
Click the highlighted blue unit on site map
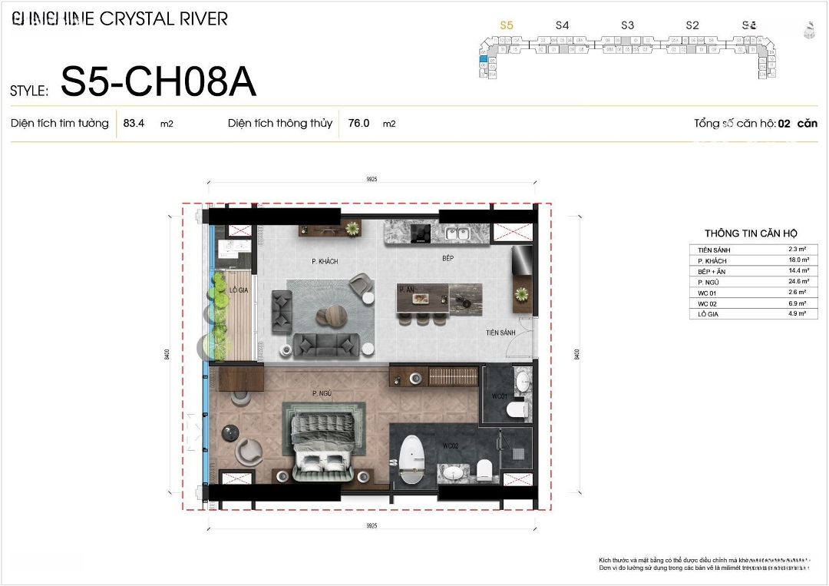[x=483, y=58]
